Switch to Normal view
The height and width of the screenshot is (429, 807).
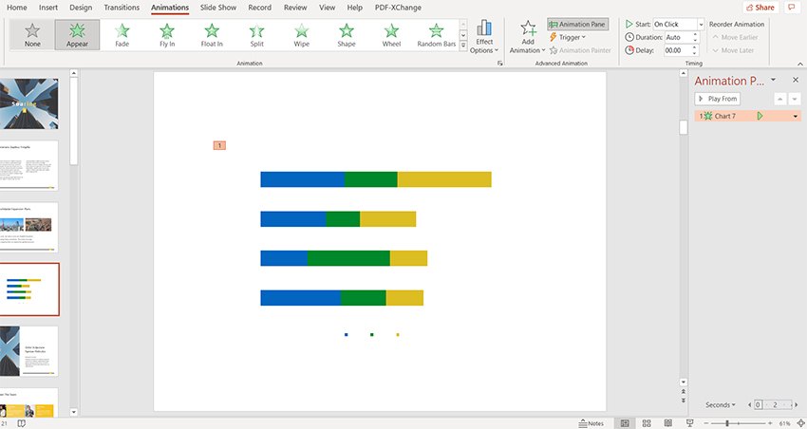click(x=625, y=423)
